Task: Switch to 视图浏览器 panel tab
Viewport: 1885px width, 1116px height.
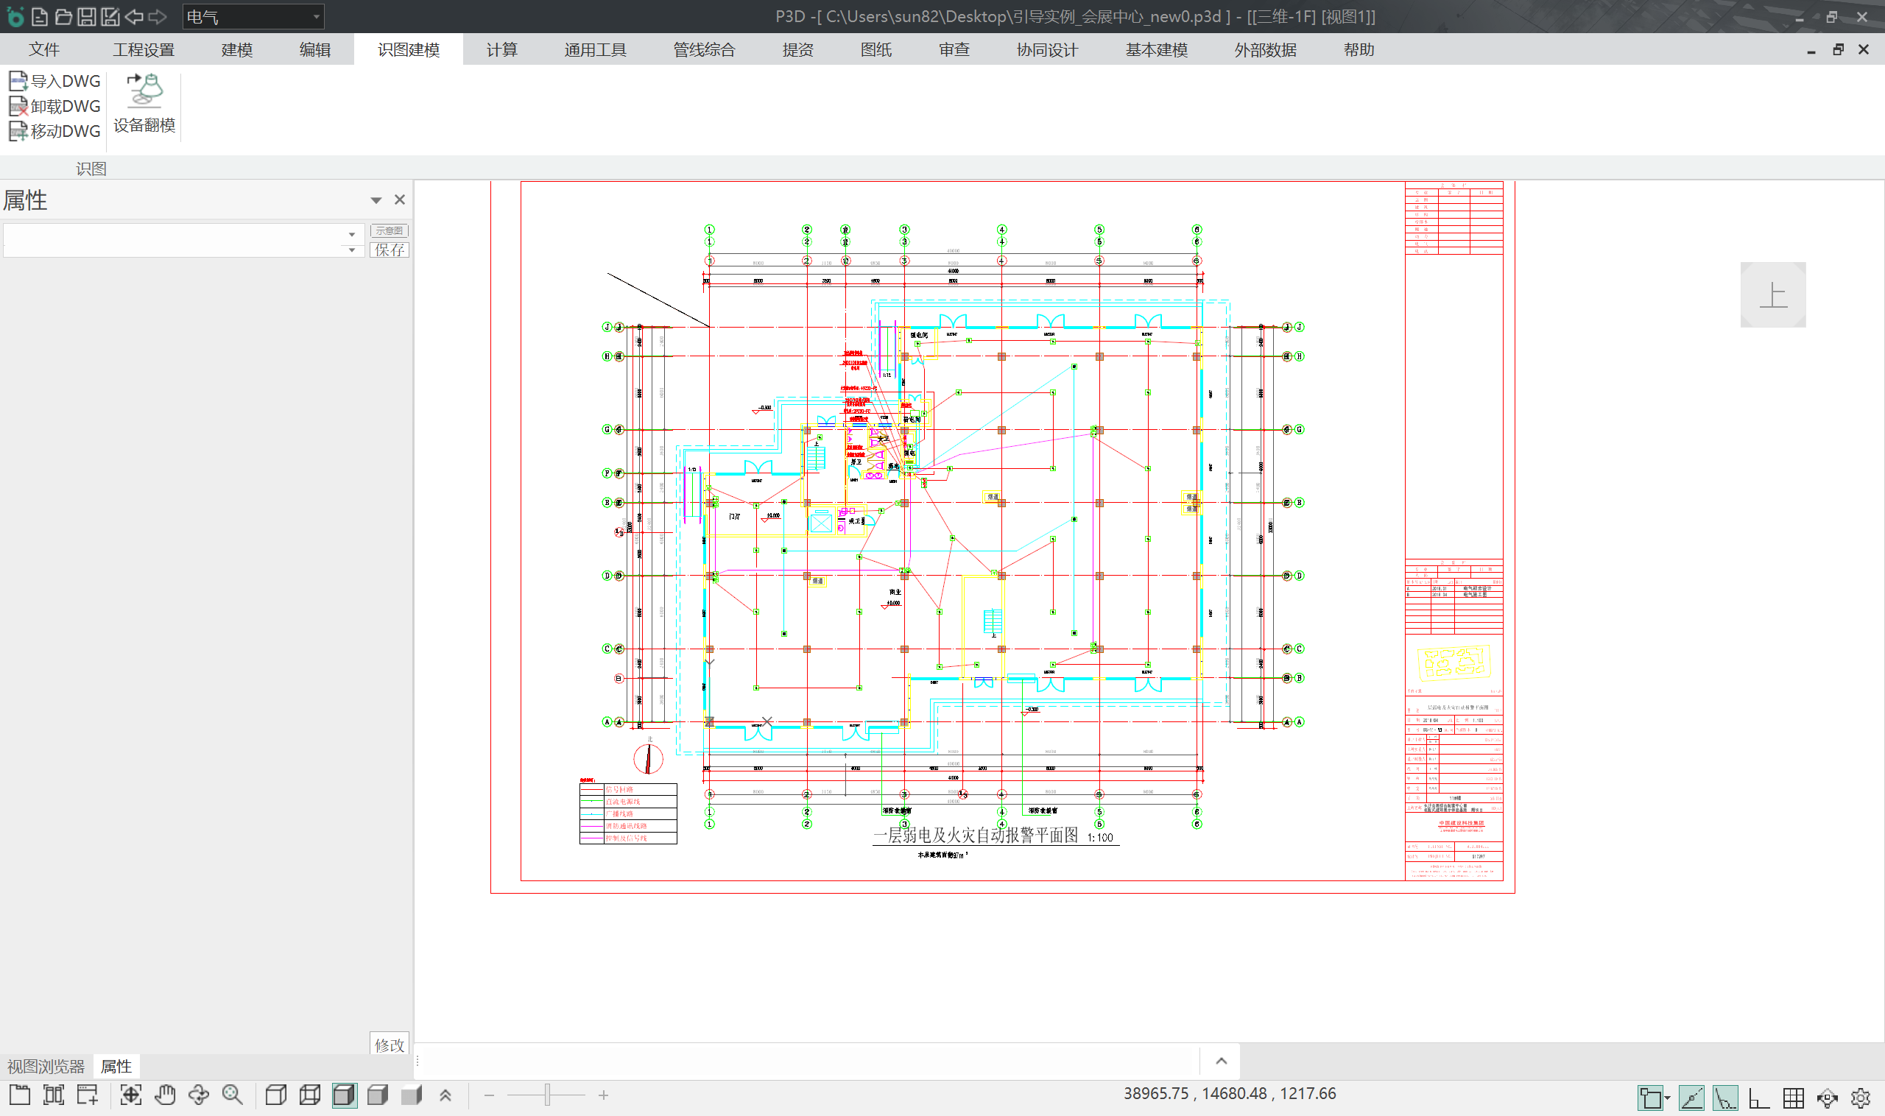Action: point(46,1066)
